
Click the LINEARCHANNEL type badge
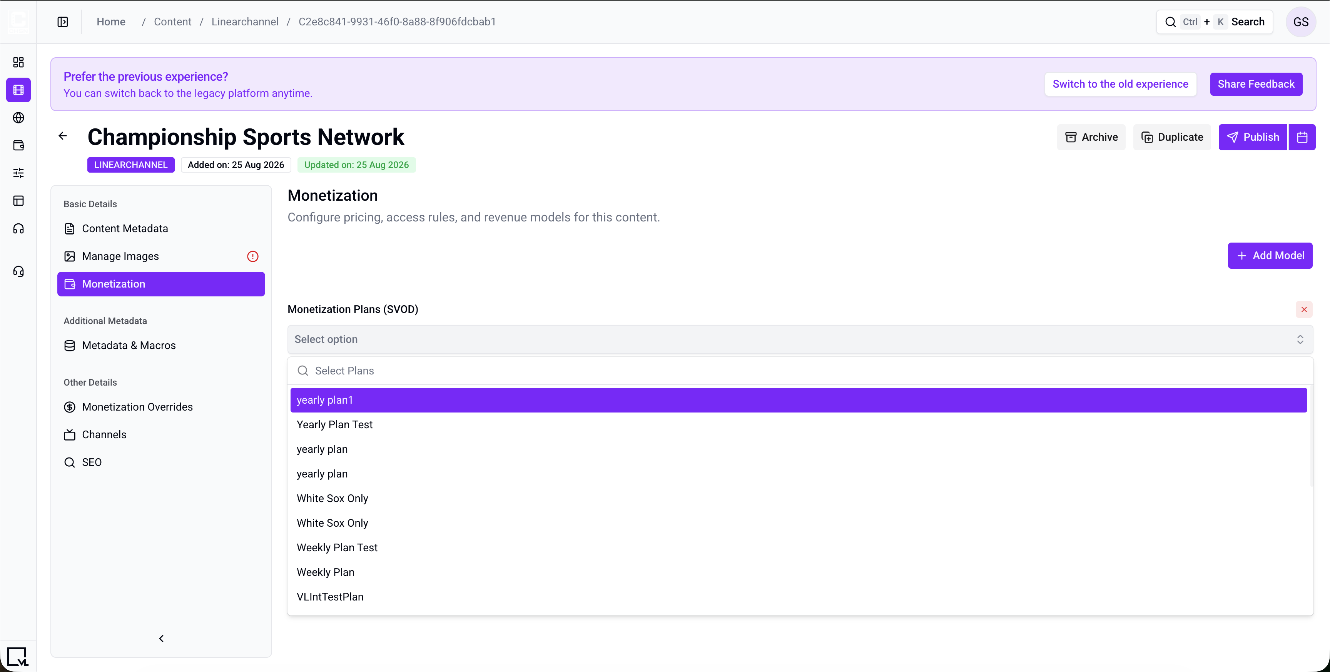pyautogui.click(x=130, y=165)
